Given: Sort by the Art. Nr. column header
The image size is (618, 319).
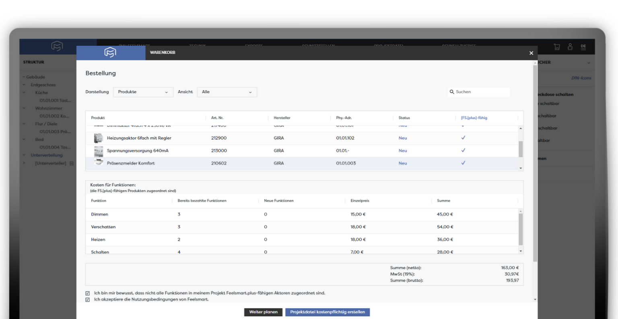Looking at the screenshot, I should [217, 118].
